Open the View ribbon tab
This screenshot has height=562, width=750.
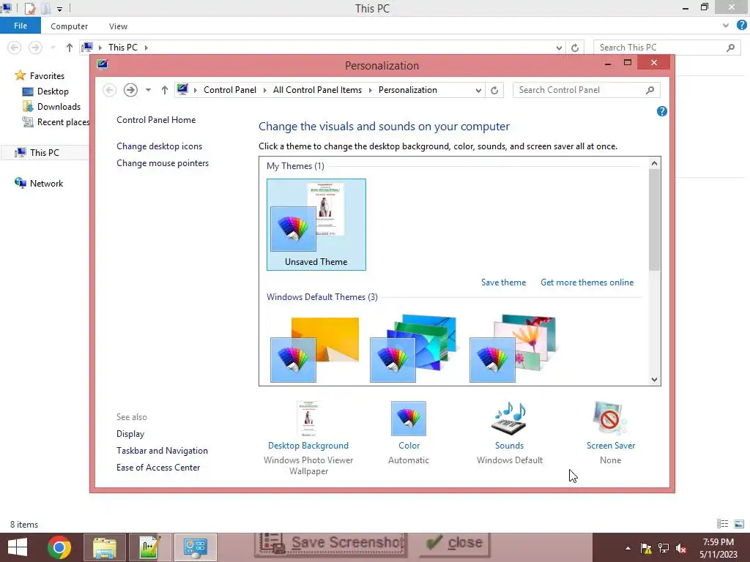coord(118,26)
